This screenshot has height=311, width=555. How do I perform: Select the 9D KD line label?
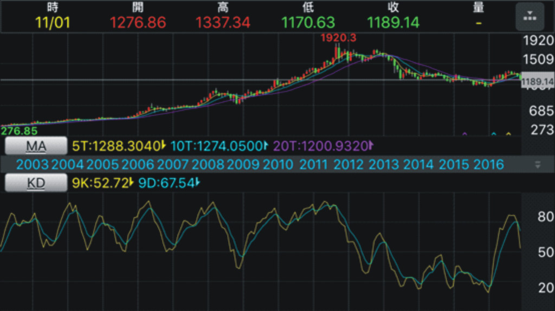click(166, 184)
